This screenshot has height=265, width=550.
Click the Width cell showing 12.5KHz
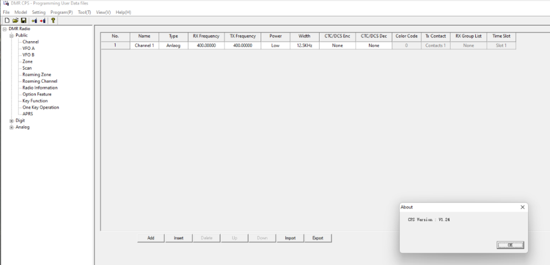(304, 46)
